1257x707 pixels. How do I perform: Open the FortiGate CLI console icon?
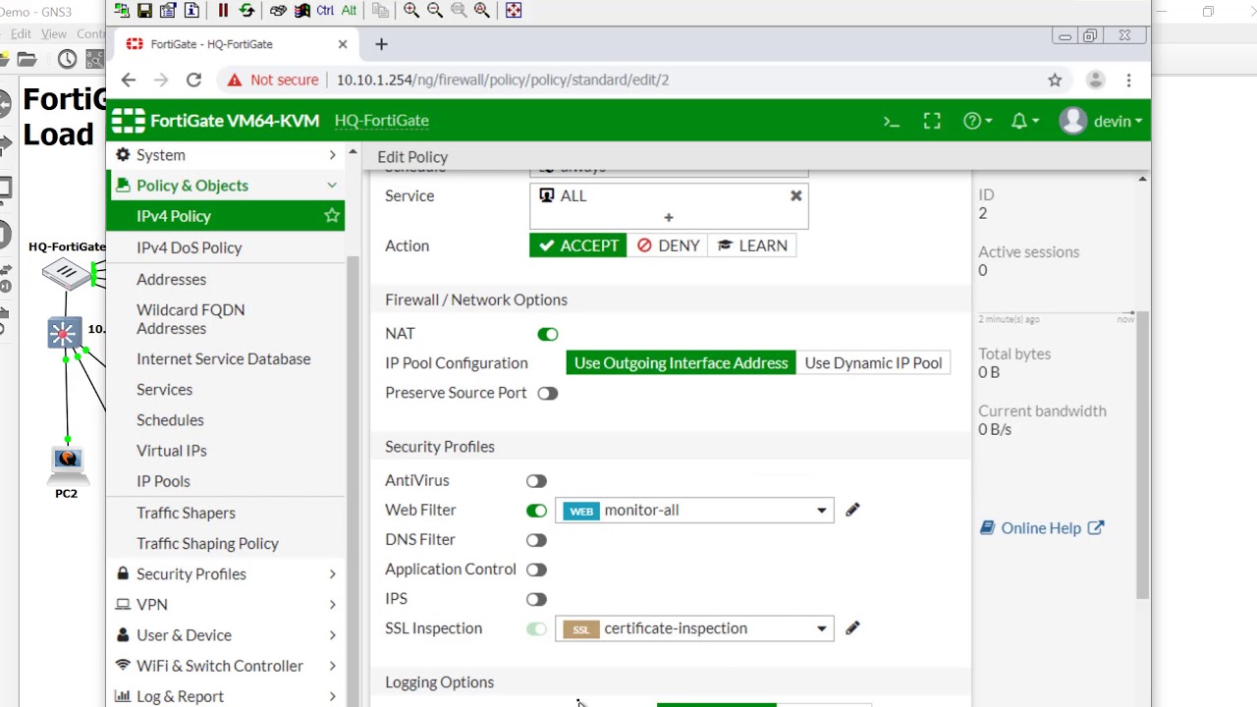click(x=892, y=121)
